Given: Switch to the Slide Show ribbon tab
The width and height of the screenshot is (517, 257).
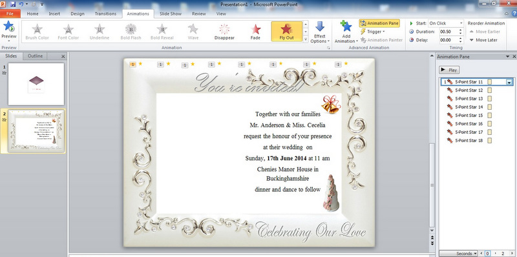Looking at the screenshot, I should [x=171, y=14].
